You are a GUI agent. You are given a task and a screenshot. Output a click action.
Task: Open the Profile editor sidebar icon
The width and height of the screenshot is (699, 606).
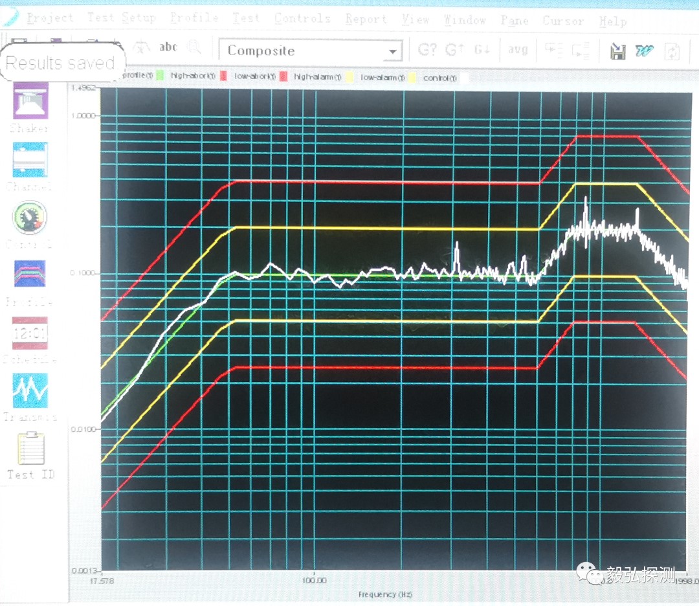tap(30, 275)
